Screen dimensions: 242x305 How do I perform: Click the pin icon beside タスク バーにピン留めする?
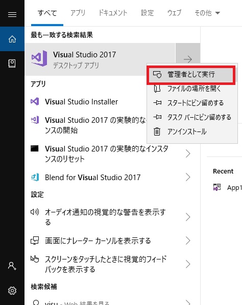(x=157, y=117)
